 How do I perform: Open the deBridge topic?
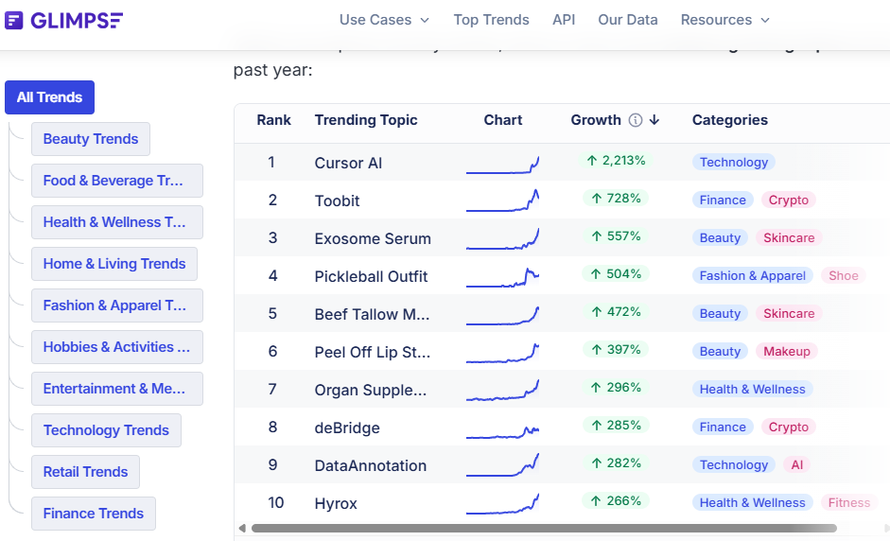[x=347, y=428]
